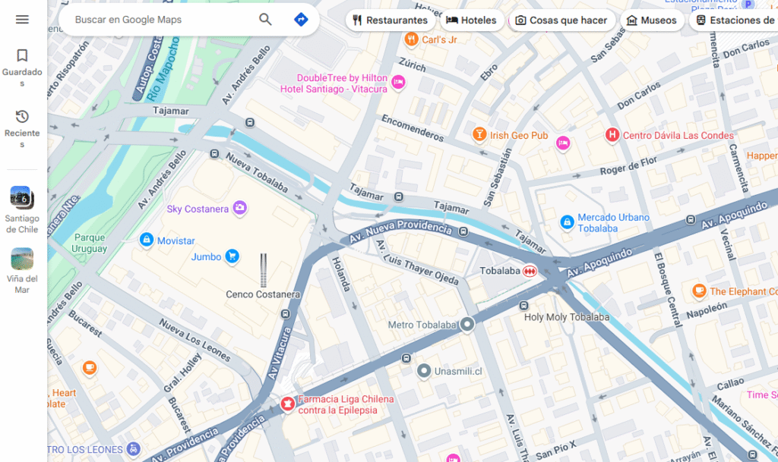
Task: Click the Cenco Costanera label
Action: point(263,294)
